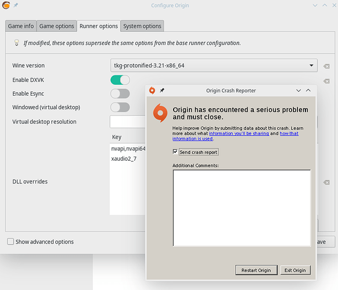Click the Origin logo in Crash Reporter titlebar
The height and width of the screenshot is (290, 338).
pos(152,90)
